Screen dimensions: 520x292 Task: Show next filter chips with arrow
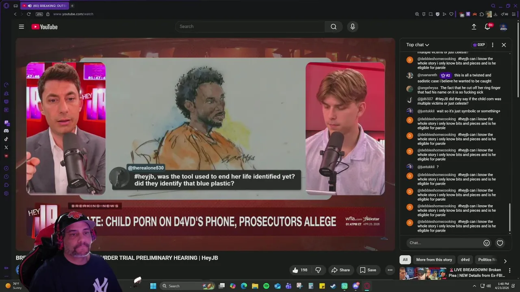505,261
